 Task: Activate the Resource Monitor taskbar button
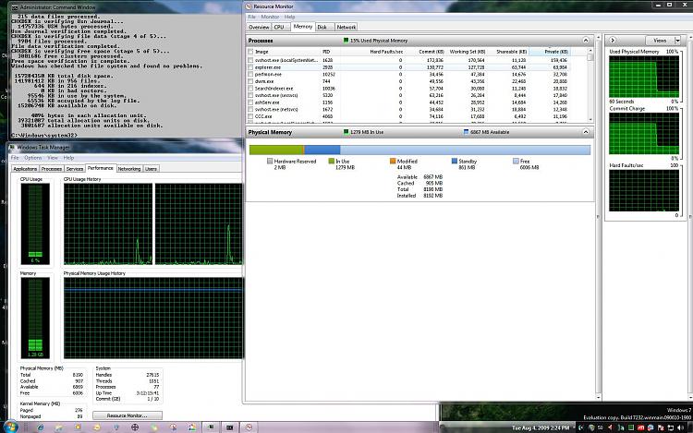coord(249,427)
